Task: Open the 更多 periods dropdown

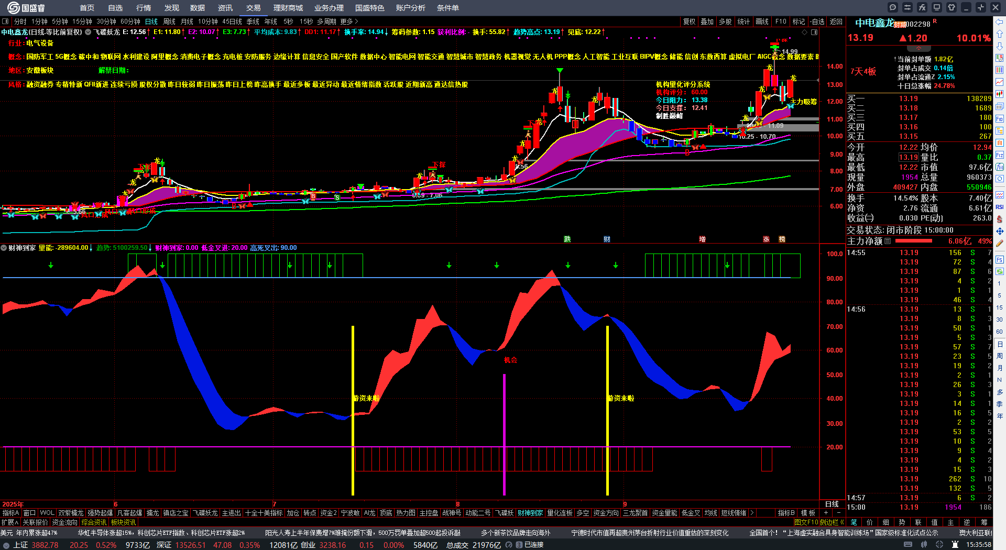Action: pyautogui.click(x=349, y=21)
